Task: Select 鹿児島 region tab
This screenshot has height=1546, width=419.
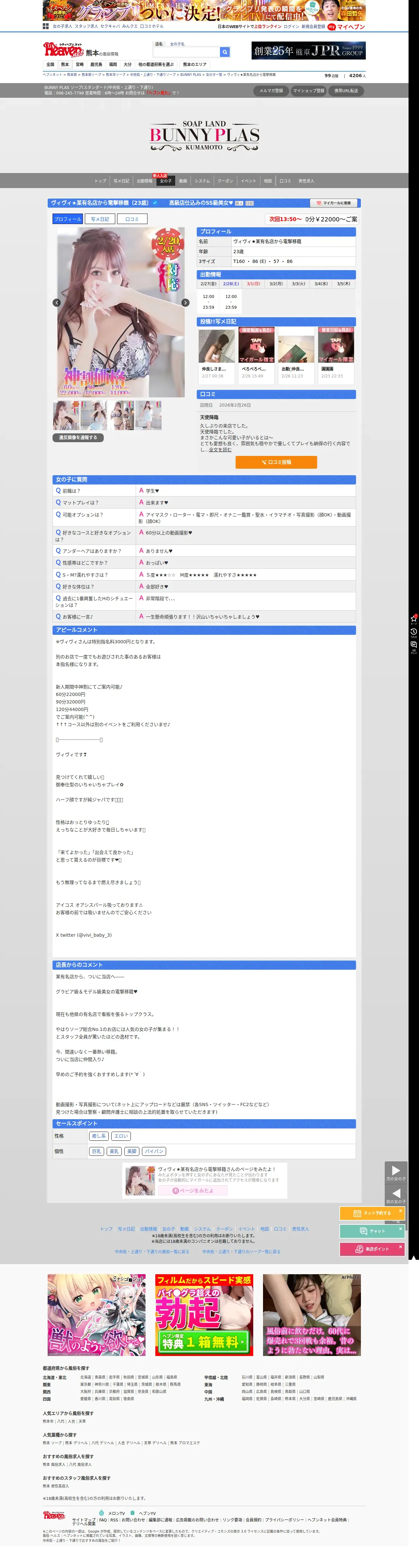Action: [96, 64]
